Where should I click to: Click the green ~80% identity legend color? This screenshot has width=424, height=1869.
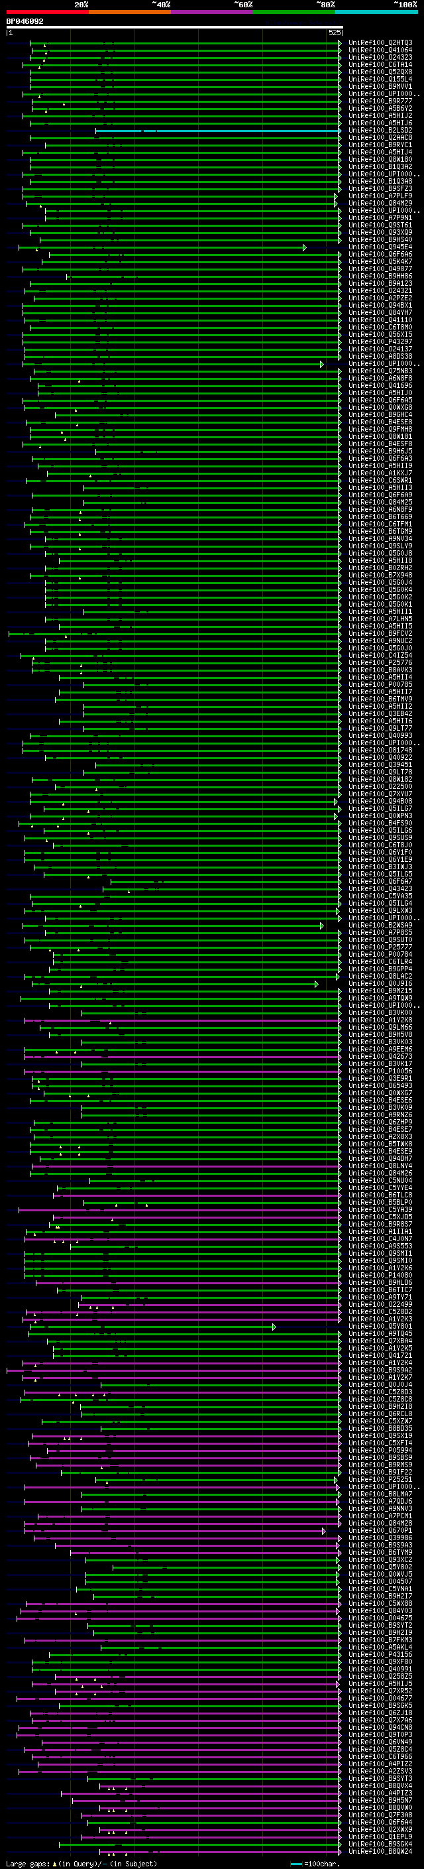coord(293,12)
